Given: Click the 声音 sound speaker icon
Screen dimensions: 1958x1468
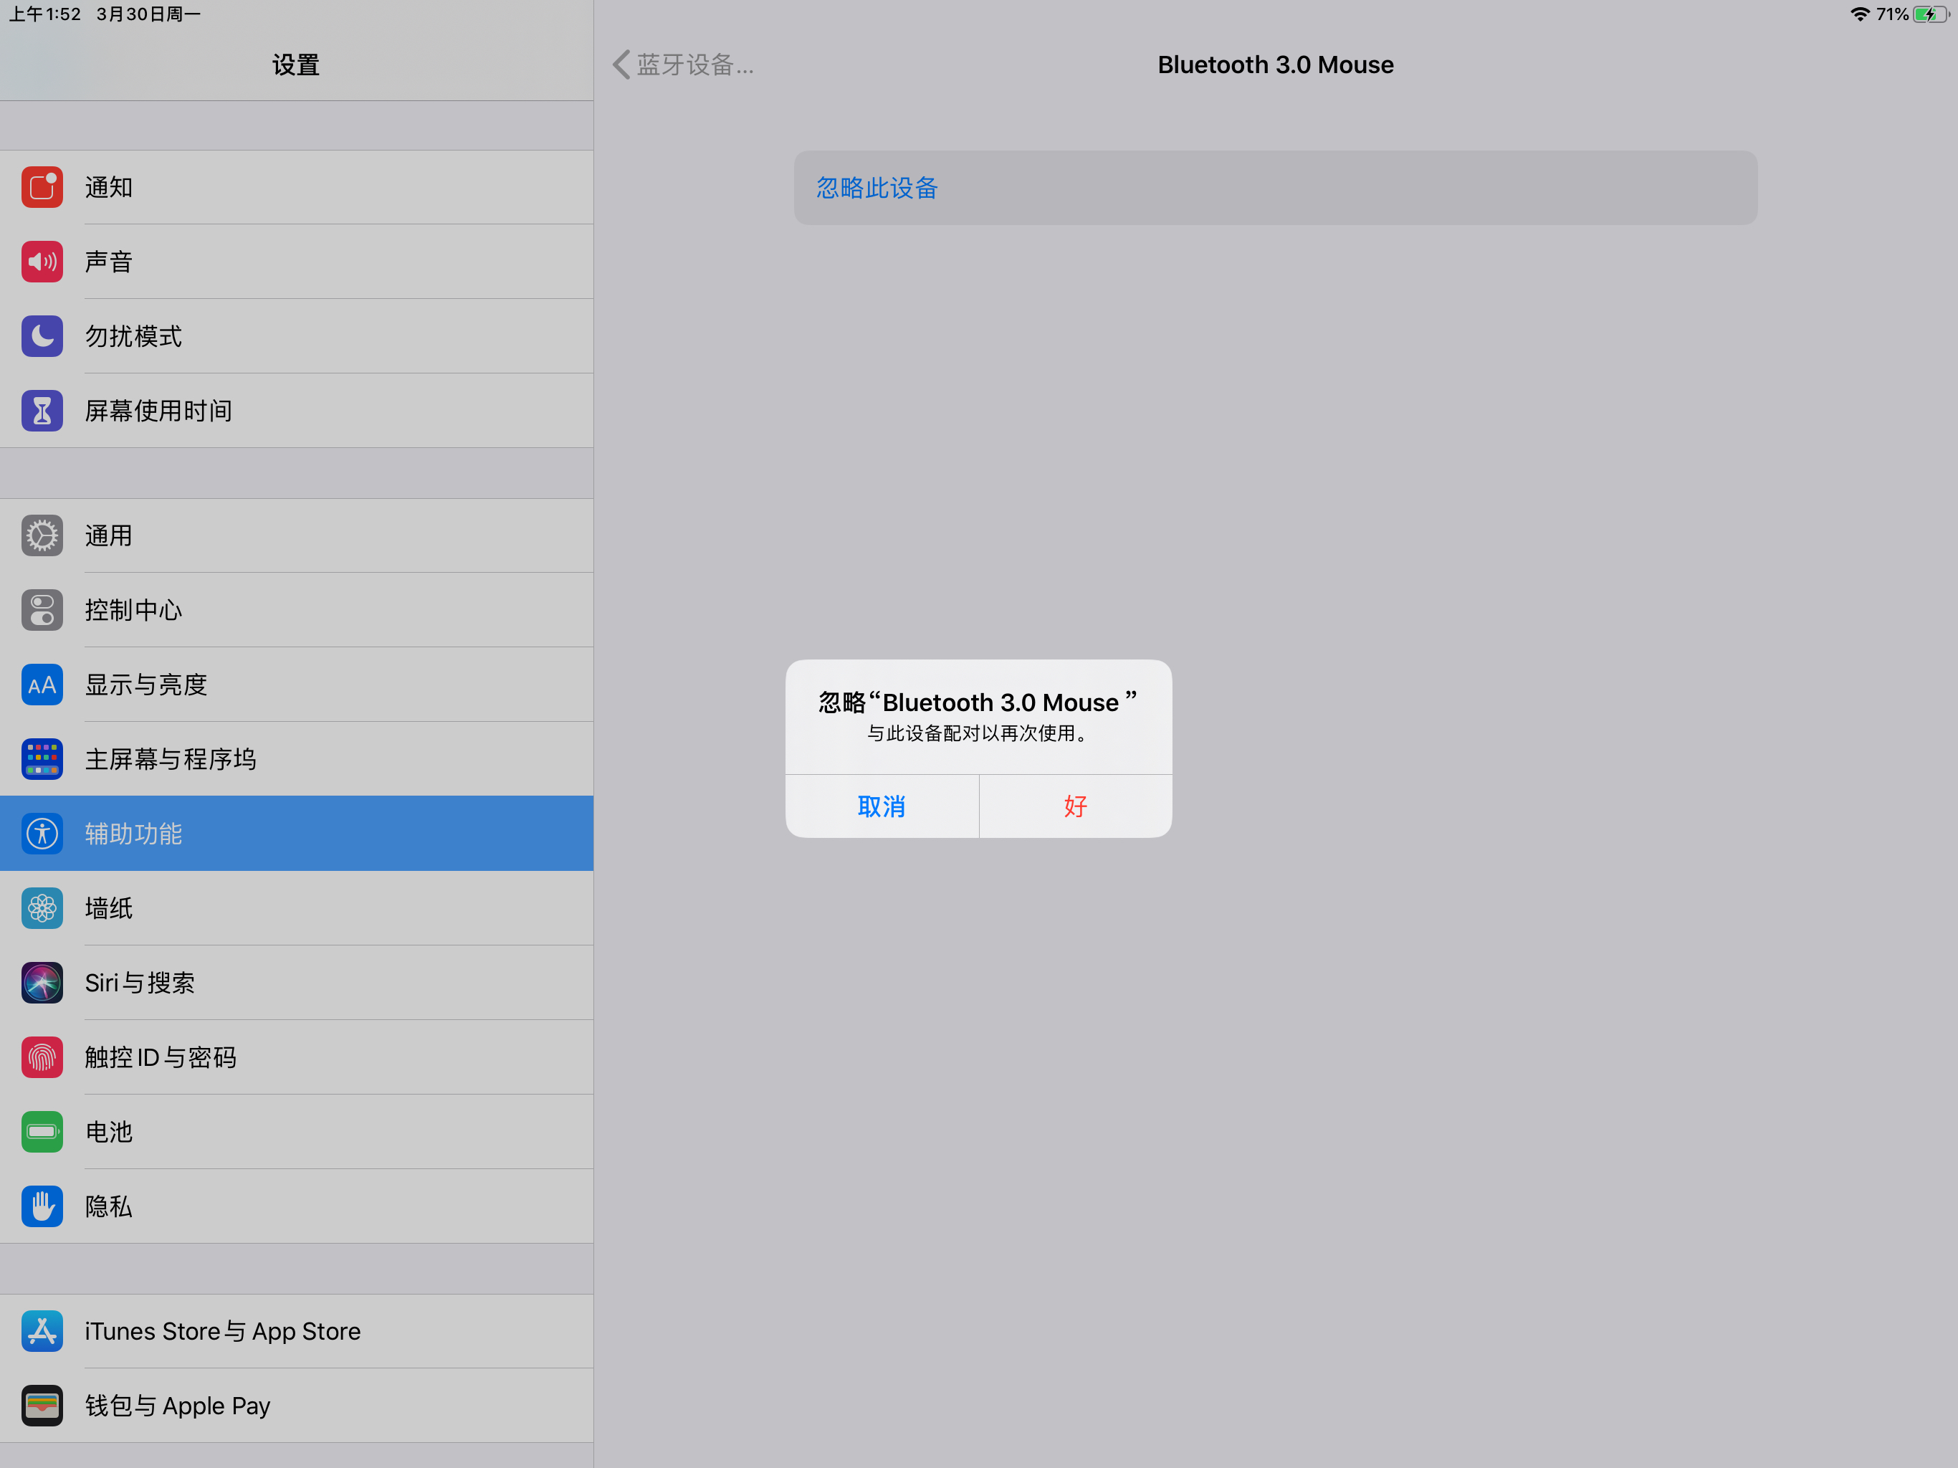Looking at the screenshot, I should point(42,261).
